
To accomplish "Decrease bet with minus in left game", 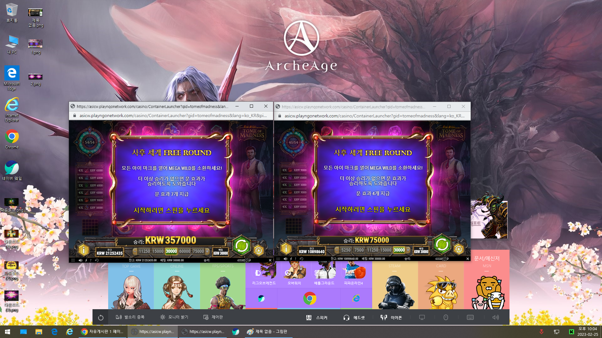I will 135,251.
